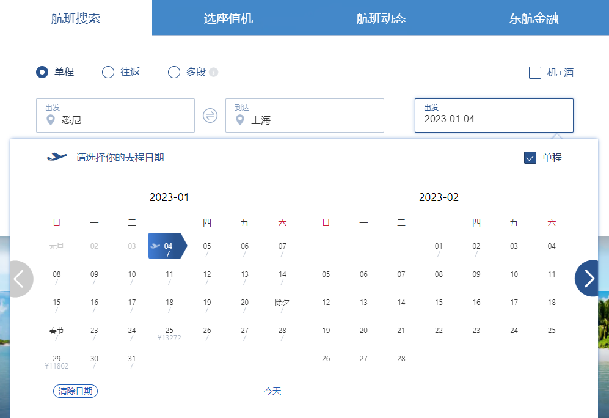Switch to the 选座值机 tab

pos(228,18)
